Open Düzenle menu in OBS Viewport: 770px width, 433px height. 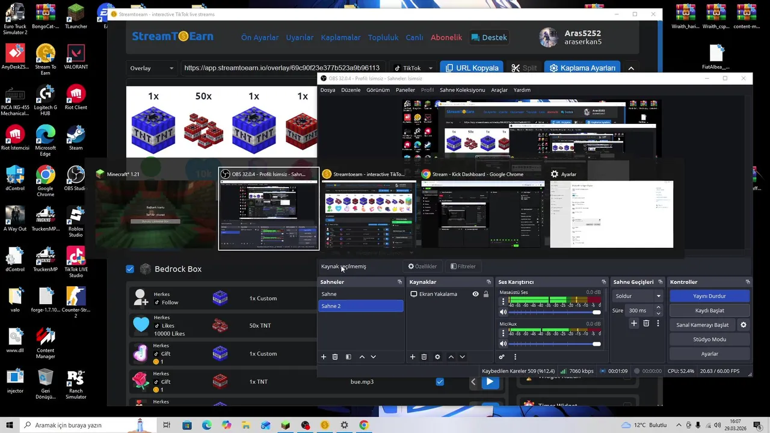click(x=351, y=90)
